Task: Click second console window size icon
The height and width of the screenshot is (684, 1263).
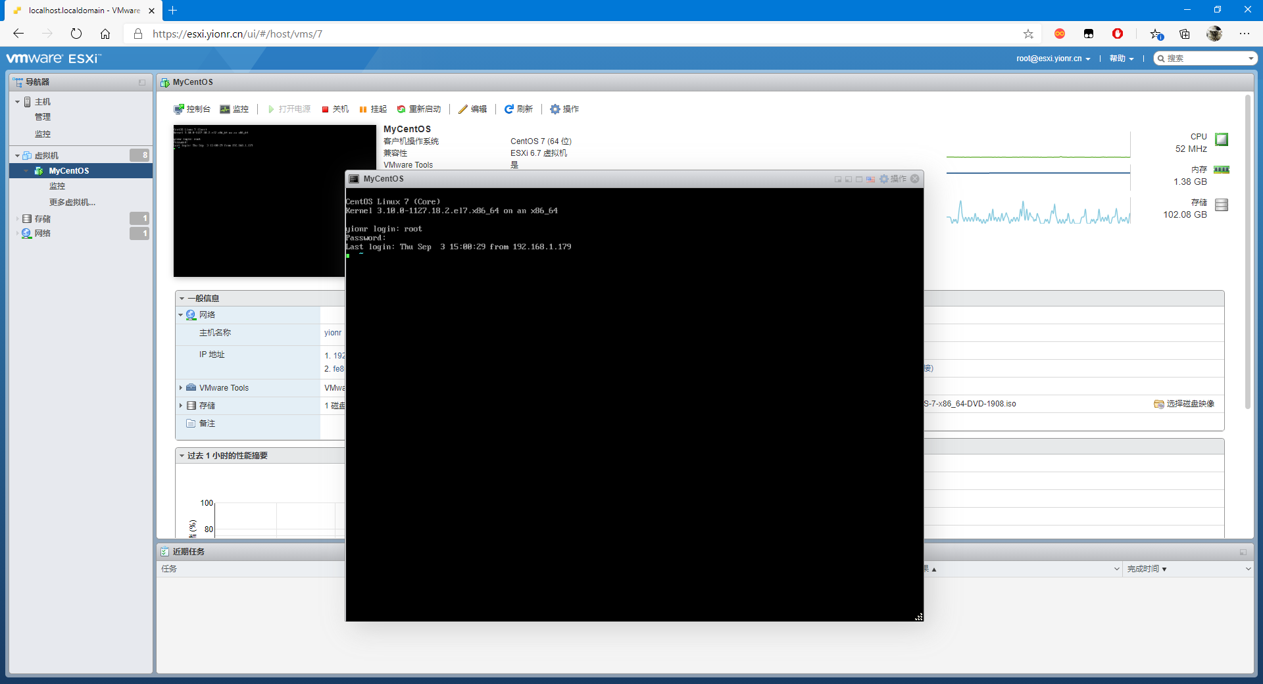Action: click(x=849, y=179)
